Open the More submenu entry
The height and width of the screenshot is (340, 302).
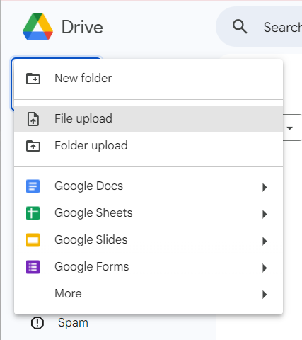[x=149, y=294]
